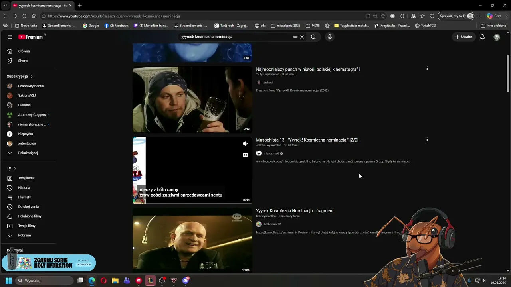Go back in browser history
The width and height of the screenshot is (511, 287).
5,16
